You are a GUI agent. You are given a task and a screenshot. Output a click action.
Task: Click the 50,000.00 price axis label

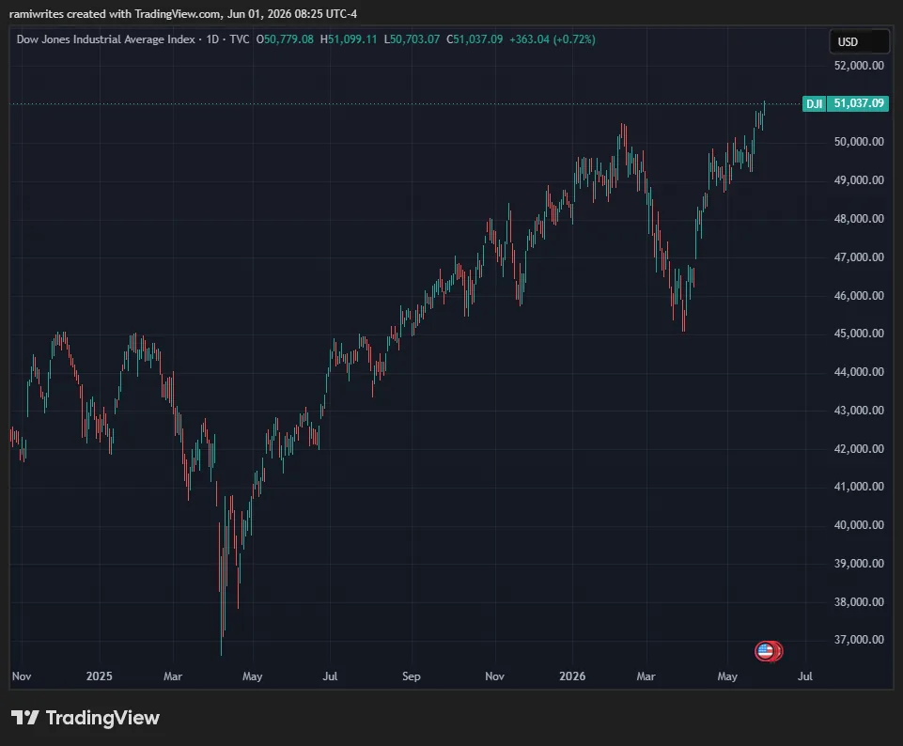[x=859, y=142]
